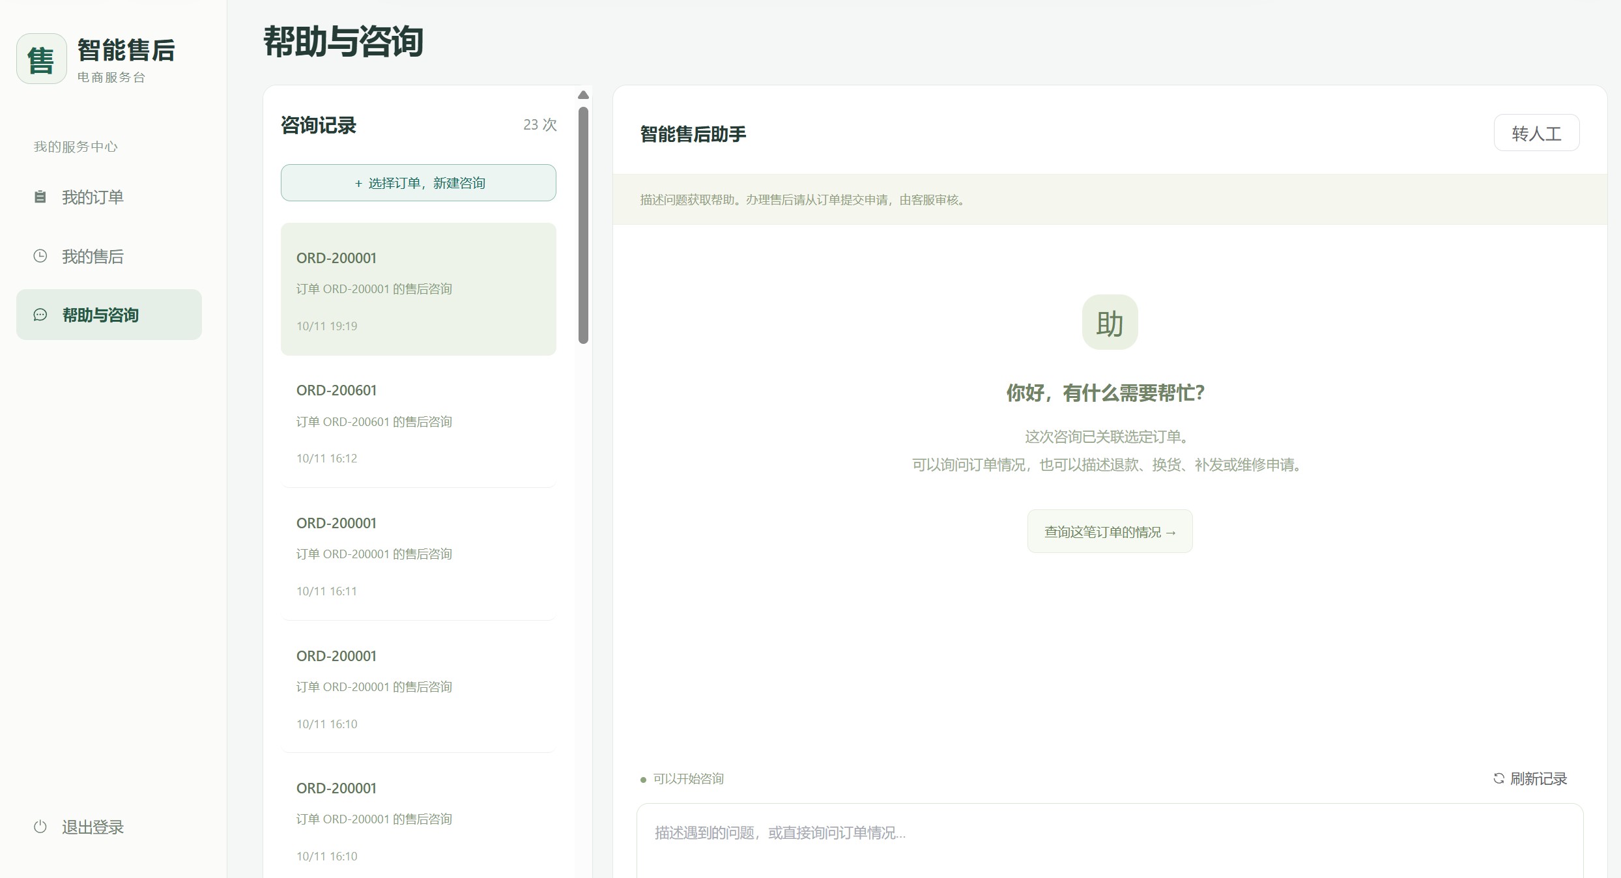Click the 可以开始咨询 status indicator
This screenshot has height=878, width=1621.
682,779
